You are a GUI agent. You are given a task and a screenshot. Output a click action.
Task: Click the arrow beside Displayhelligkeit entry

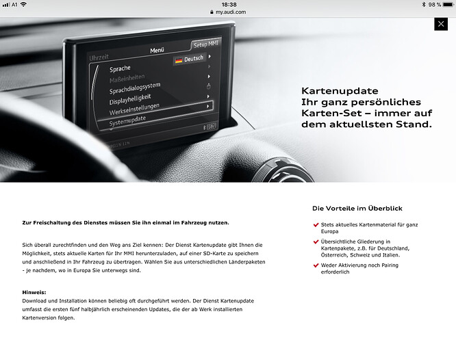208,96
